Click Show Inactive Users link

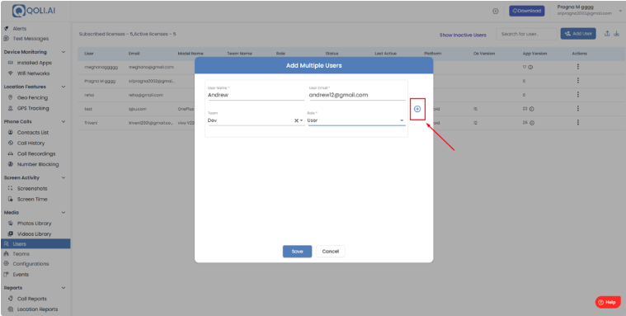(464, 35)
